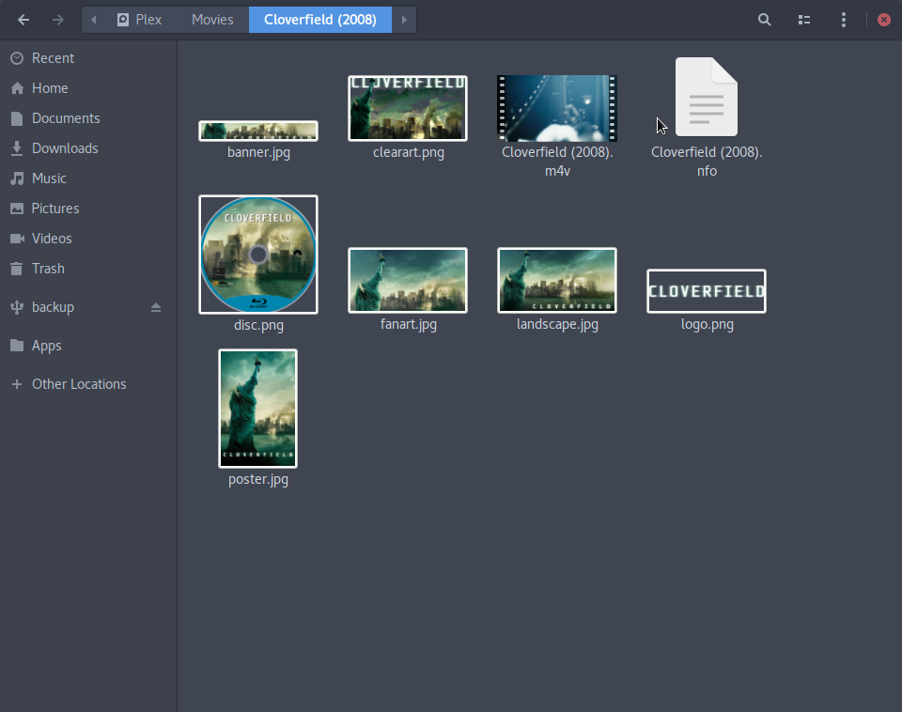902x712 pixels.
Task: Close the file manager window
Action: [x=884, y=20]
